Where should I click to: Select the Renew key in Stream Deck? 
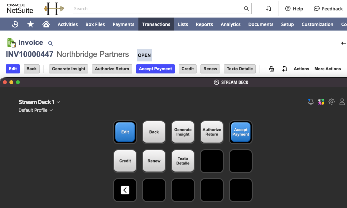point(154,161)
